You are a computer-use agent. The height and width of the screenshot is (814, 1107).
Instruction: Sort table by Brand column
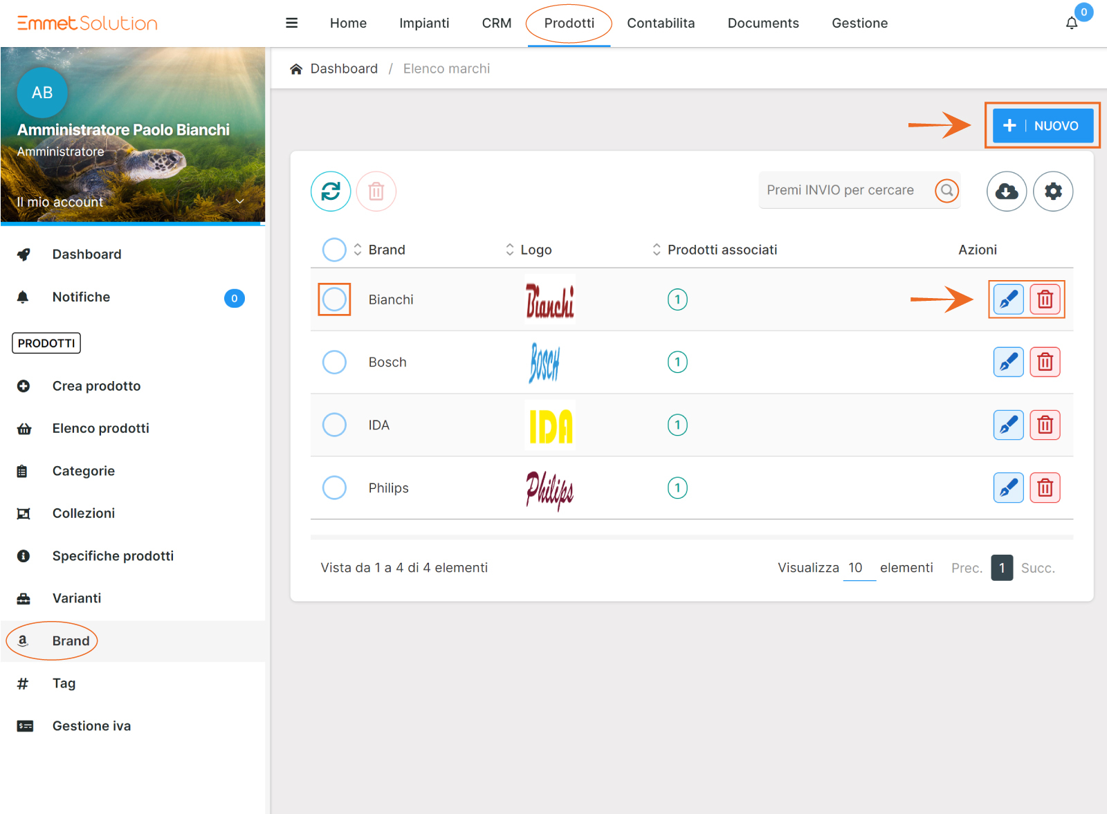coord(386,250)
